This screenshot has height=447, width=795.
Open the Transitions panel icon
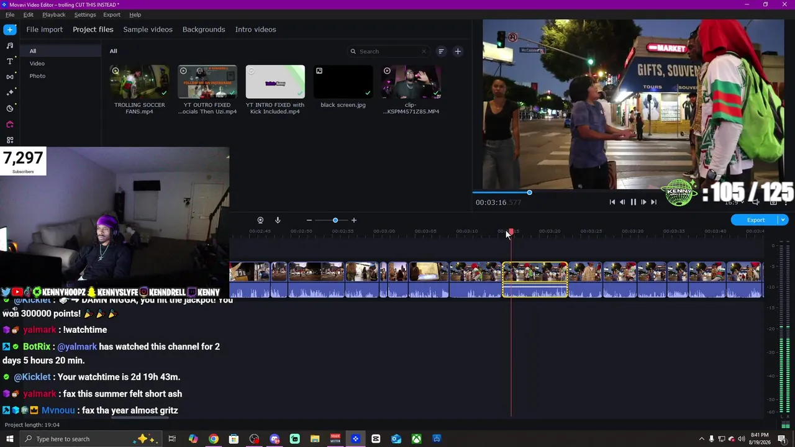(x=10, y=77)
